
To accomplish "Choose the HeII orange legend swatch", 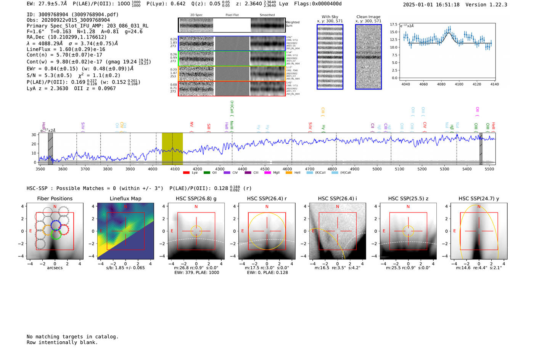I will coord(289,173).
